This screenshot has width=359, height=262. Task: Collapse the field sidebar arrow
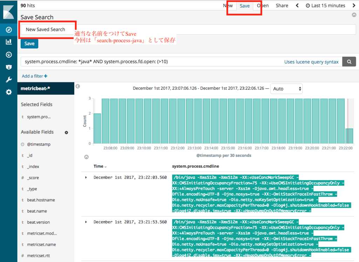(78, 86)
